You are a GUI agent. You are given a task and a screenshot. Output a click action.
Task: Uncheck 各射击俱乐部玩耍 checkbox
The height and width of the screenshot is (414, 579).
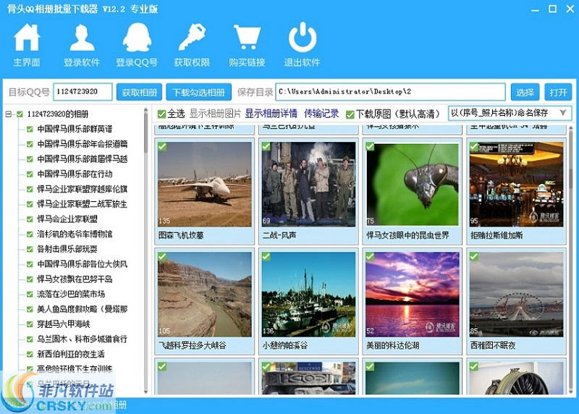click(30, 249)
